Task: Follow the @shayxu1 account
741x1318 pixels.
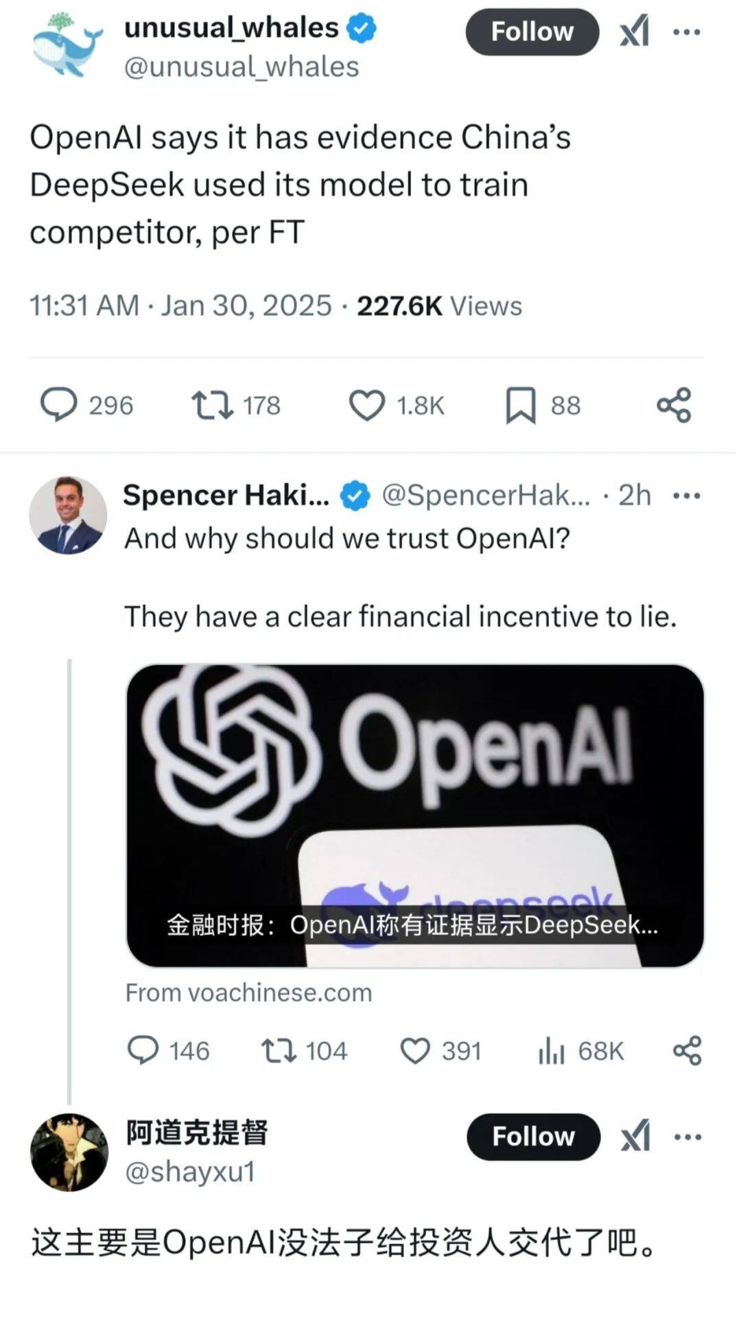Action: click(x=533, y=1136)
